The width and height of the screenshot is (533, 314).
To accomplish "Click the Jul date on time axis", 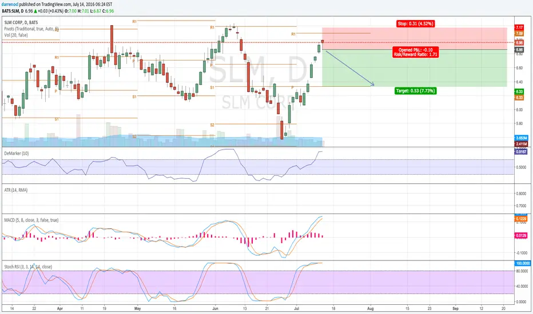I will pyautogui.click(x=296, y=308).
